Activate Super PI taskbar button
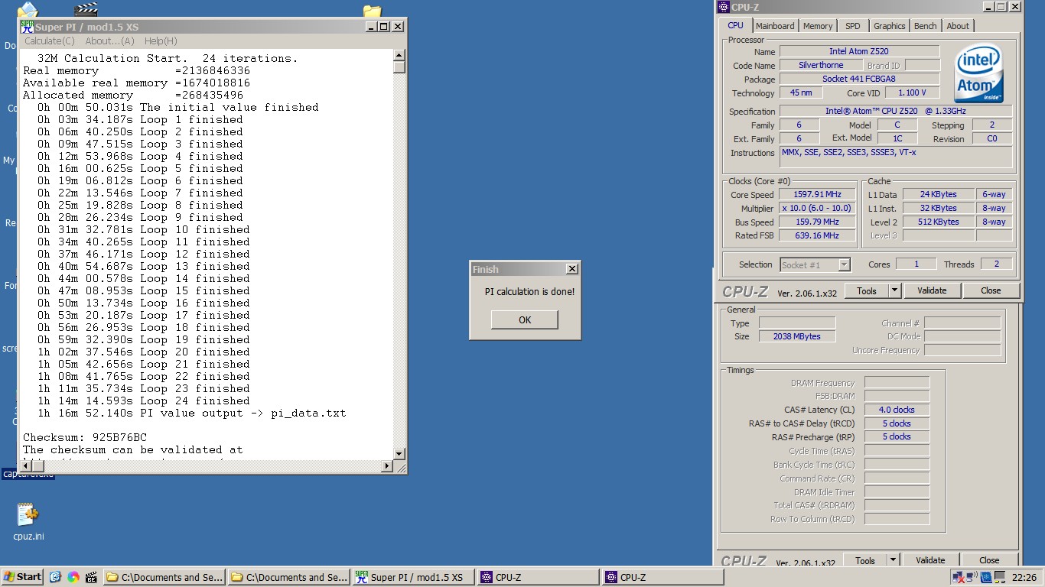This screenshot has width=1045, height=587. point(413,577)
